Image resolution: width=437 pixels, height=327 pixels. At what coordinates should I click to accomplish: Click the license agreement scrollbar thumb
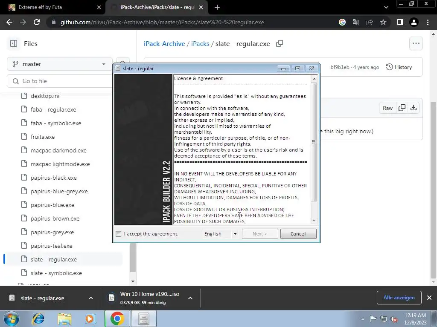314,142
